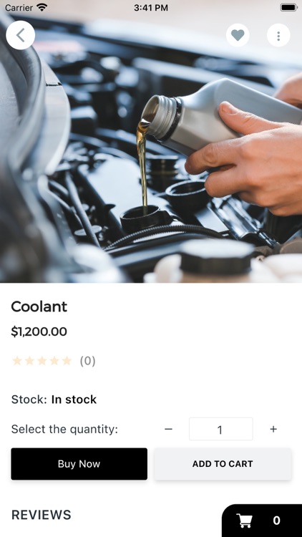This screenshot has height=537, width=302.
Task: Tap the ADD TO CART button
Action: 223,464
